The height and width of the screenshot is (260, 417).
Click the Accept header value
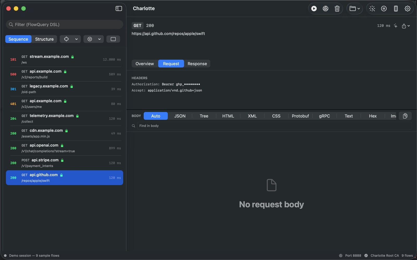175,90
